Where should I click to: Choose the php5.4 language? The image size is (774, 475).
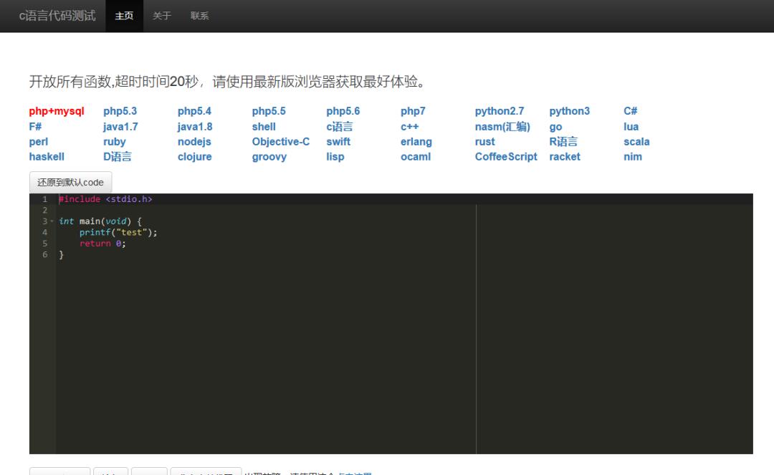tap(194, 111)
